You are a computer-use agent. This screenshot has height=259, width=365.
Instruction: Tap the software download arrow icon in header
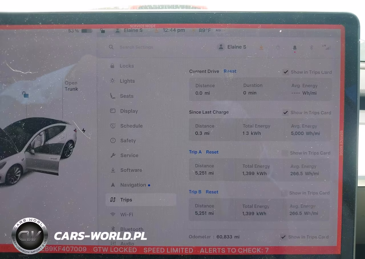click(x=261, y=47)
